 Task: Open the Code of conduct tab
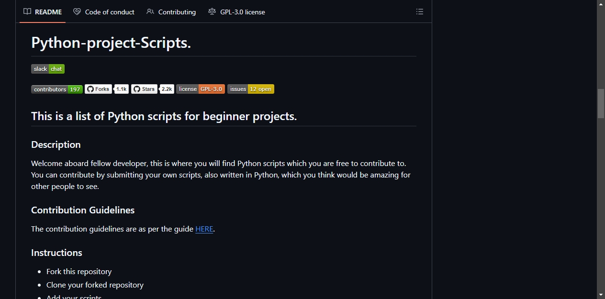pos(104,12)
